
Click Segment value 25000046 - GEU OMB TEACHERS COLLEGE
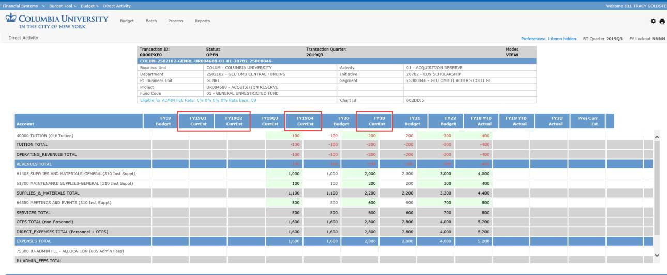[448, 80]
